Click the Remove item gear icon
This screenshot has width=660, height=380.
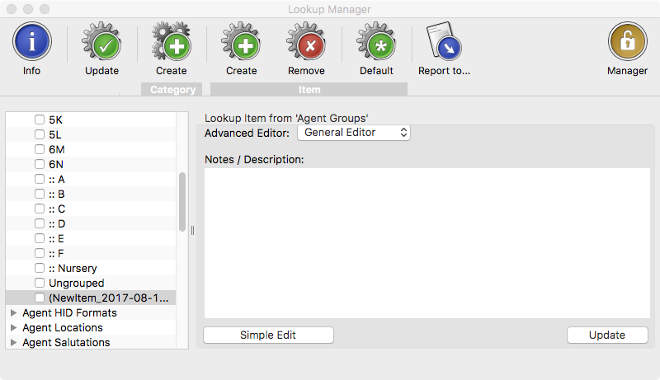[x=306, y=41]
